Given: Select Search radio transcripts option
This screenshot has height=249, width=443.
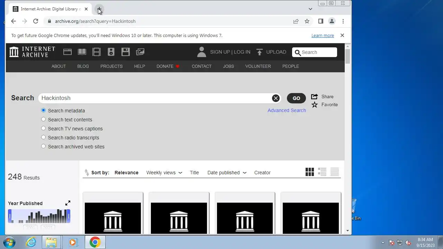Looking at the screenshot, I should pos(43,137).
